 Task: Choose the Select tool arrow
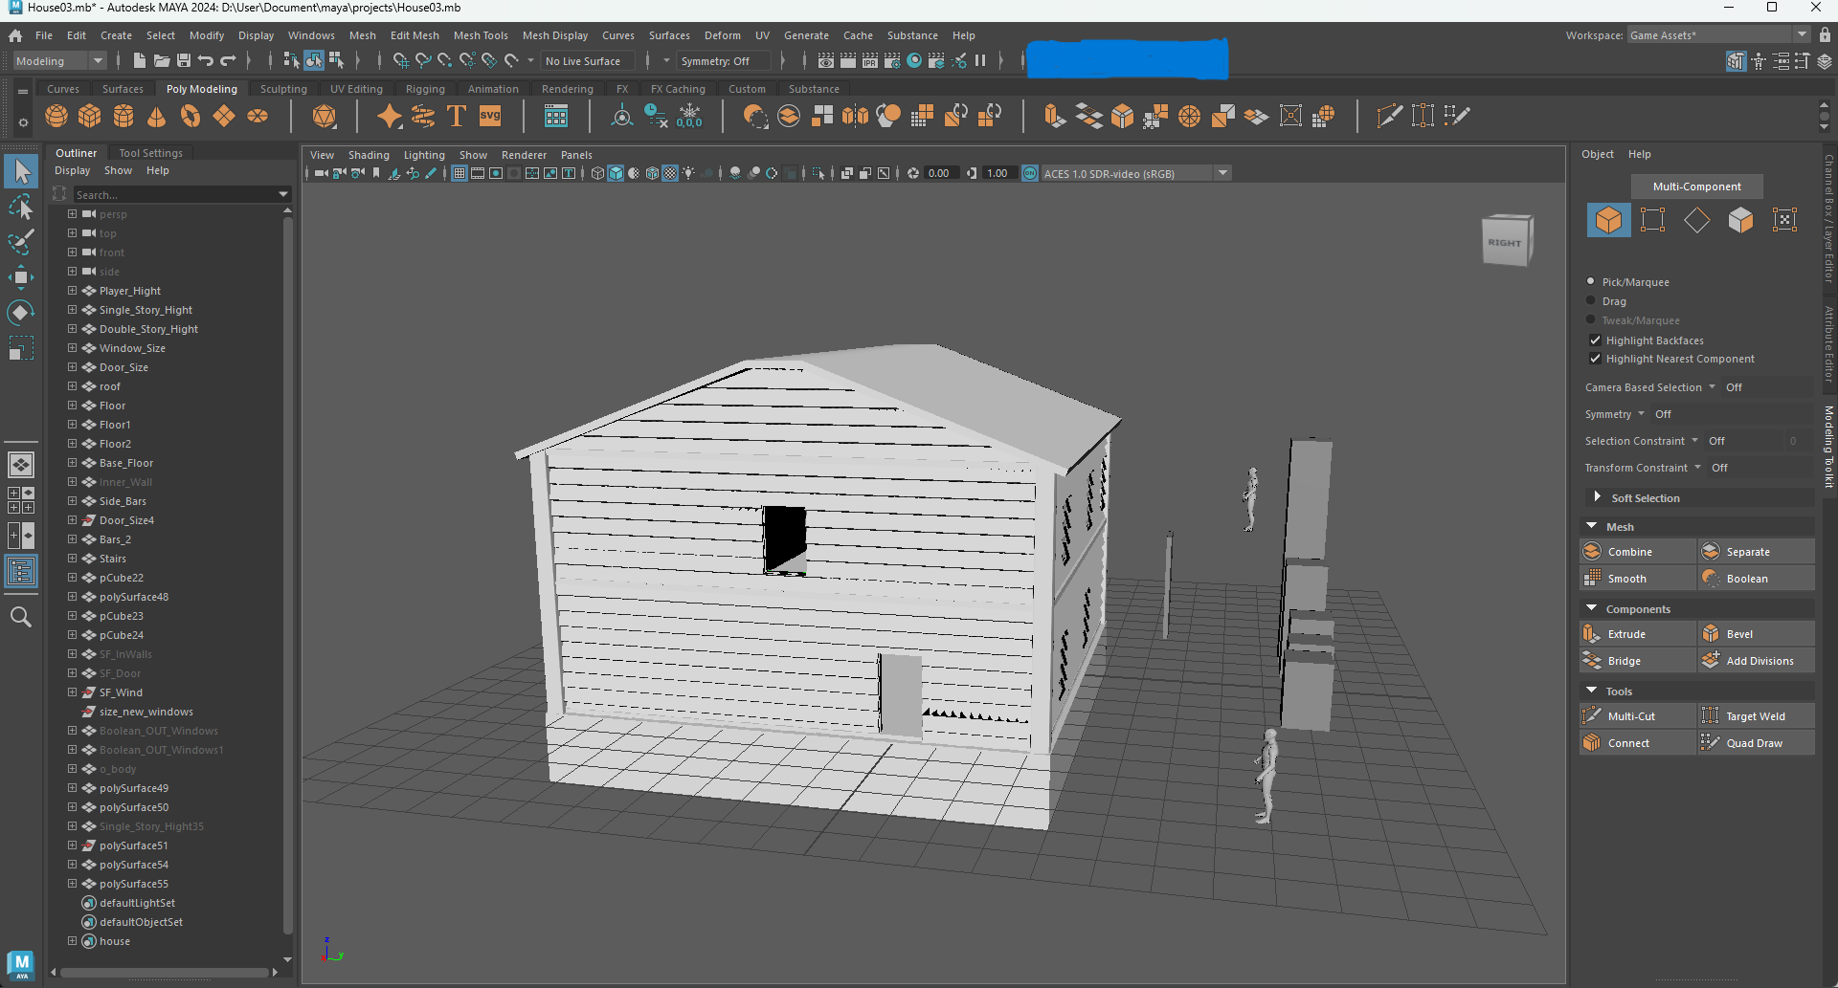tap(20, 171)
